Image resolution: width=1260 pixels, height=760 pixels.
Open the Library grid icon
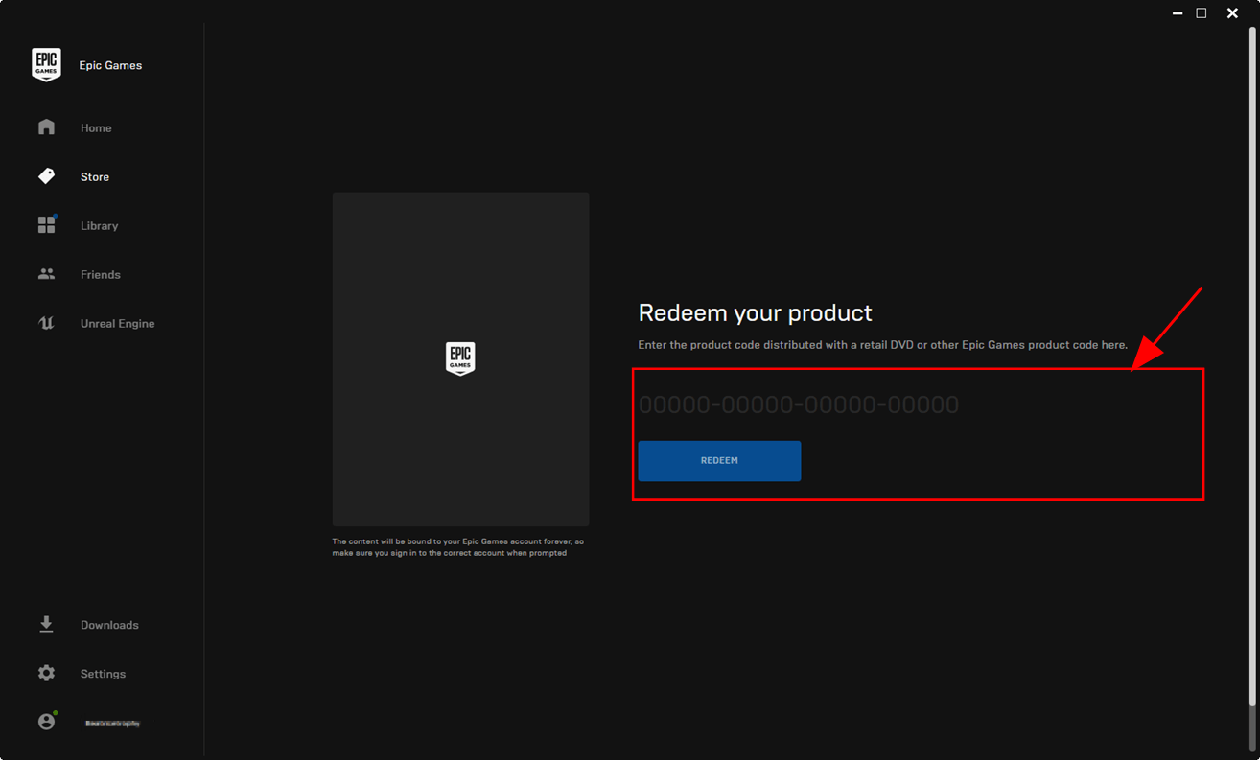pos(46,225)
